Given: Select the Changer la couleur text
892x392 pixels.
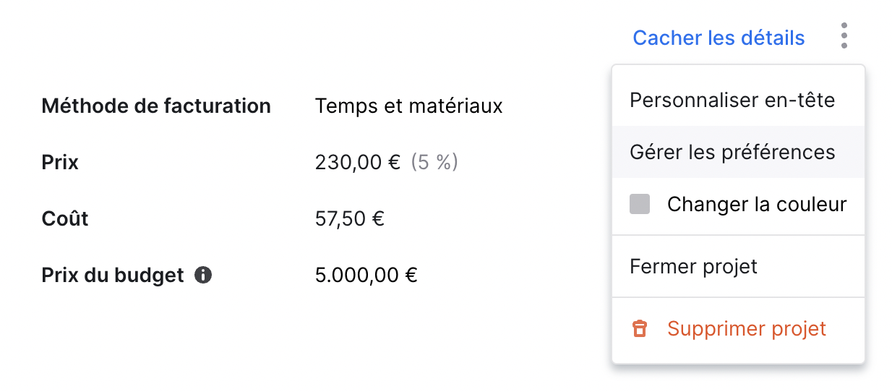Looking at the screenshot, I should coord(757,205).
